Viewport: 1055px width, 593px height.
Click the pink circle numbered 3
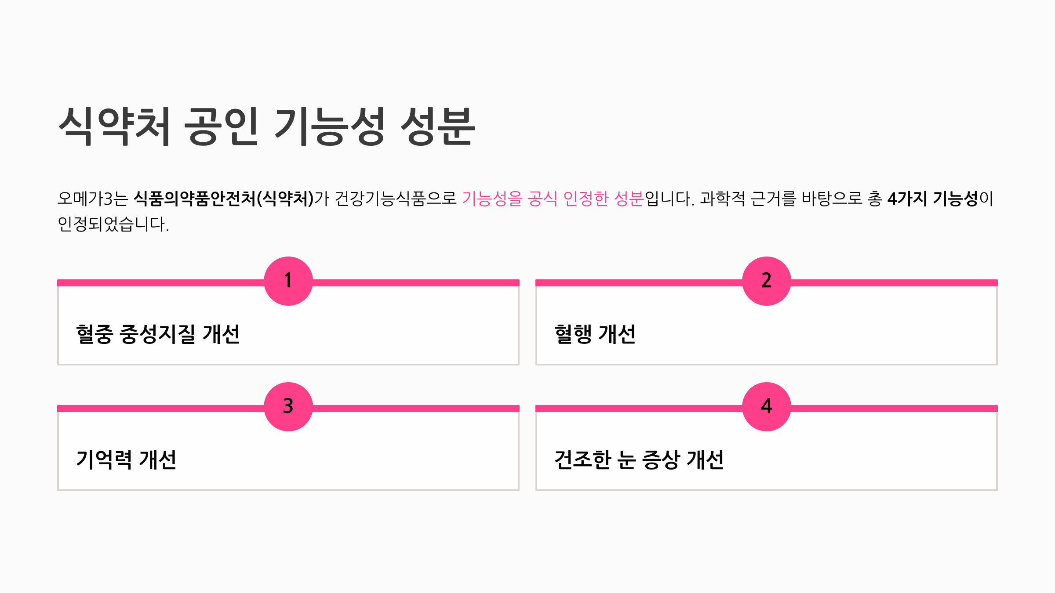click(288, 407)
